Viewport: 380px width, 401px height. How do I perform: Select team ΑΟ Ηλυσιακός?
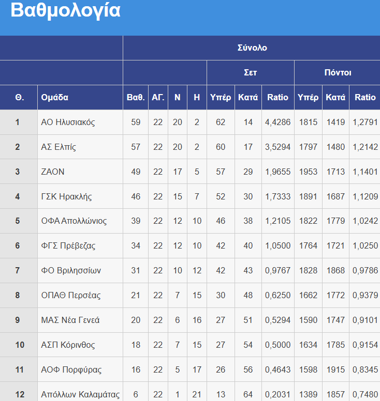(x=68, y=122)
